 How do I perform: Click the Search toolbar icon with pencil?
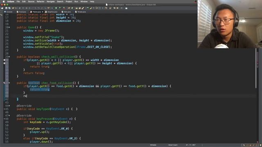[83, 8]
